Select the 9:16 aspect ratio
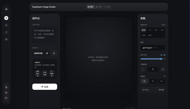This screenshot has height=109, width=190. click(150, 35)
